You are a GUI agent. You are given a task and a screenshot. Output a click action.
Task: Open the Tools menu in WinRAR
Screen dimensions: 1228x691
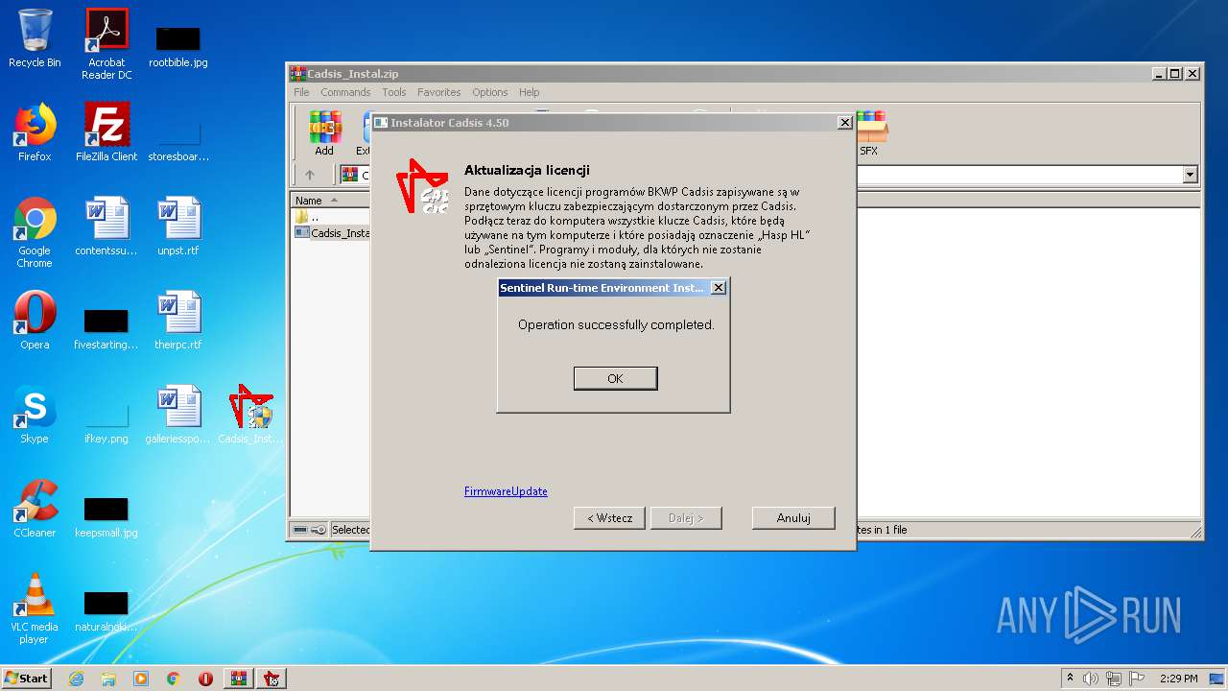[x=394, y=92]
